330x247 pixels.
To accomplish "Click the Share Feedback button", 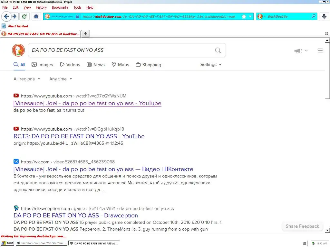I will tap(302, 226).
